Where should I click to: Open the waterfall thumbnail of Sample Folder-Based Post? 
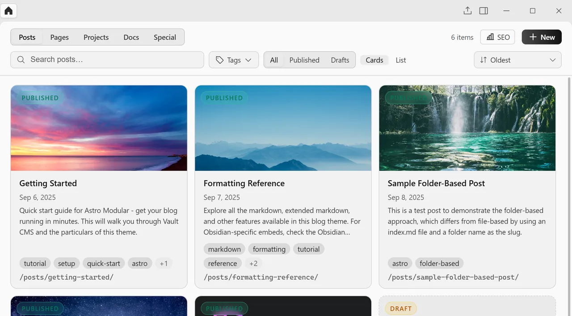click(x=467, y=128)
